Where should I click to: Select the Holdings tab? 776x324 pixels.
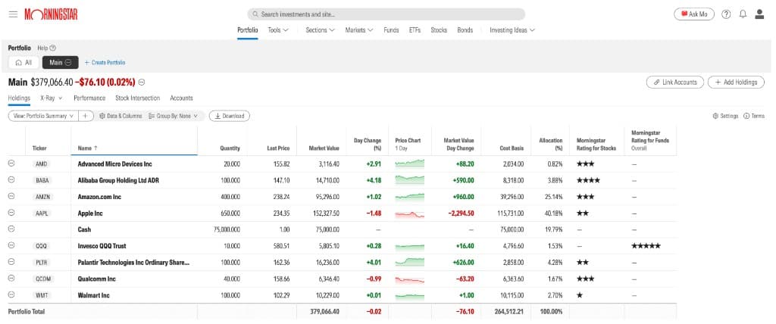click(x=19, y=98)
